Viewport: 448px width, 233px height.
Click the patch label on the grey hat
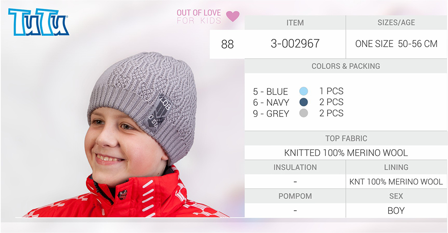pos(157,113)
